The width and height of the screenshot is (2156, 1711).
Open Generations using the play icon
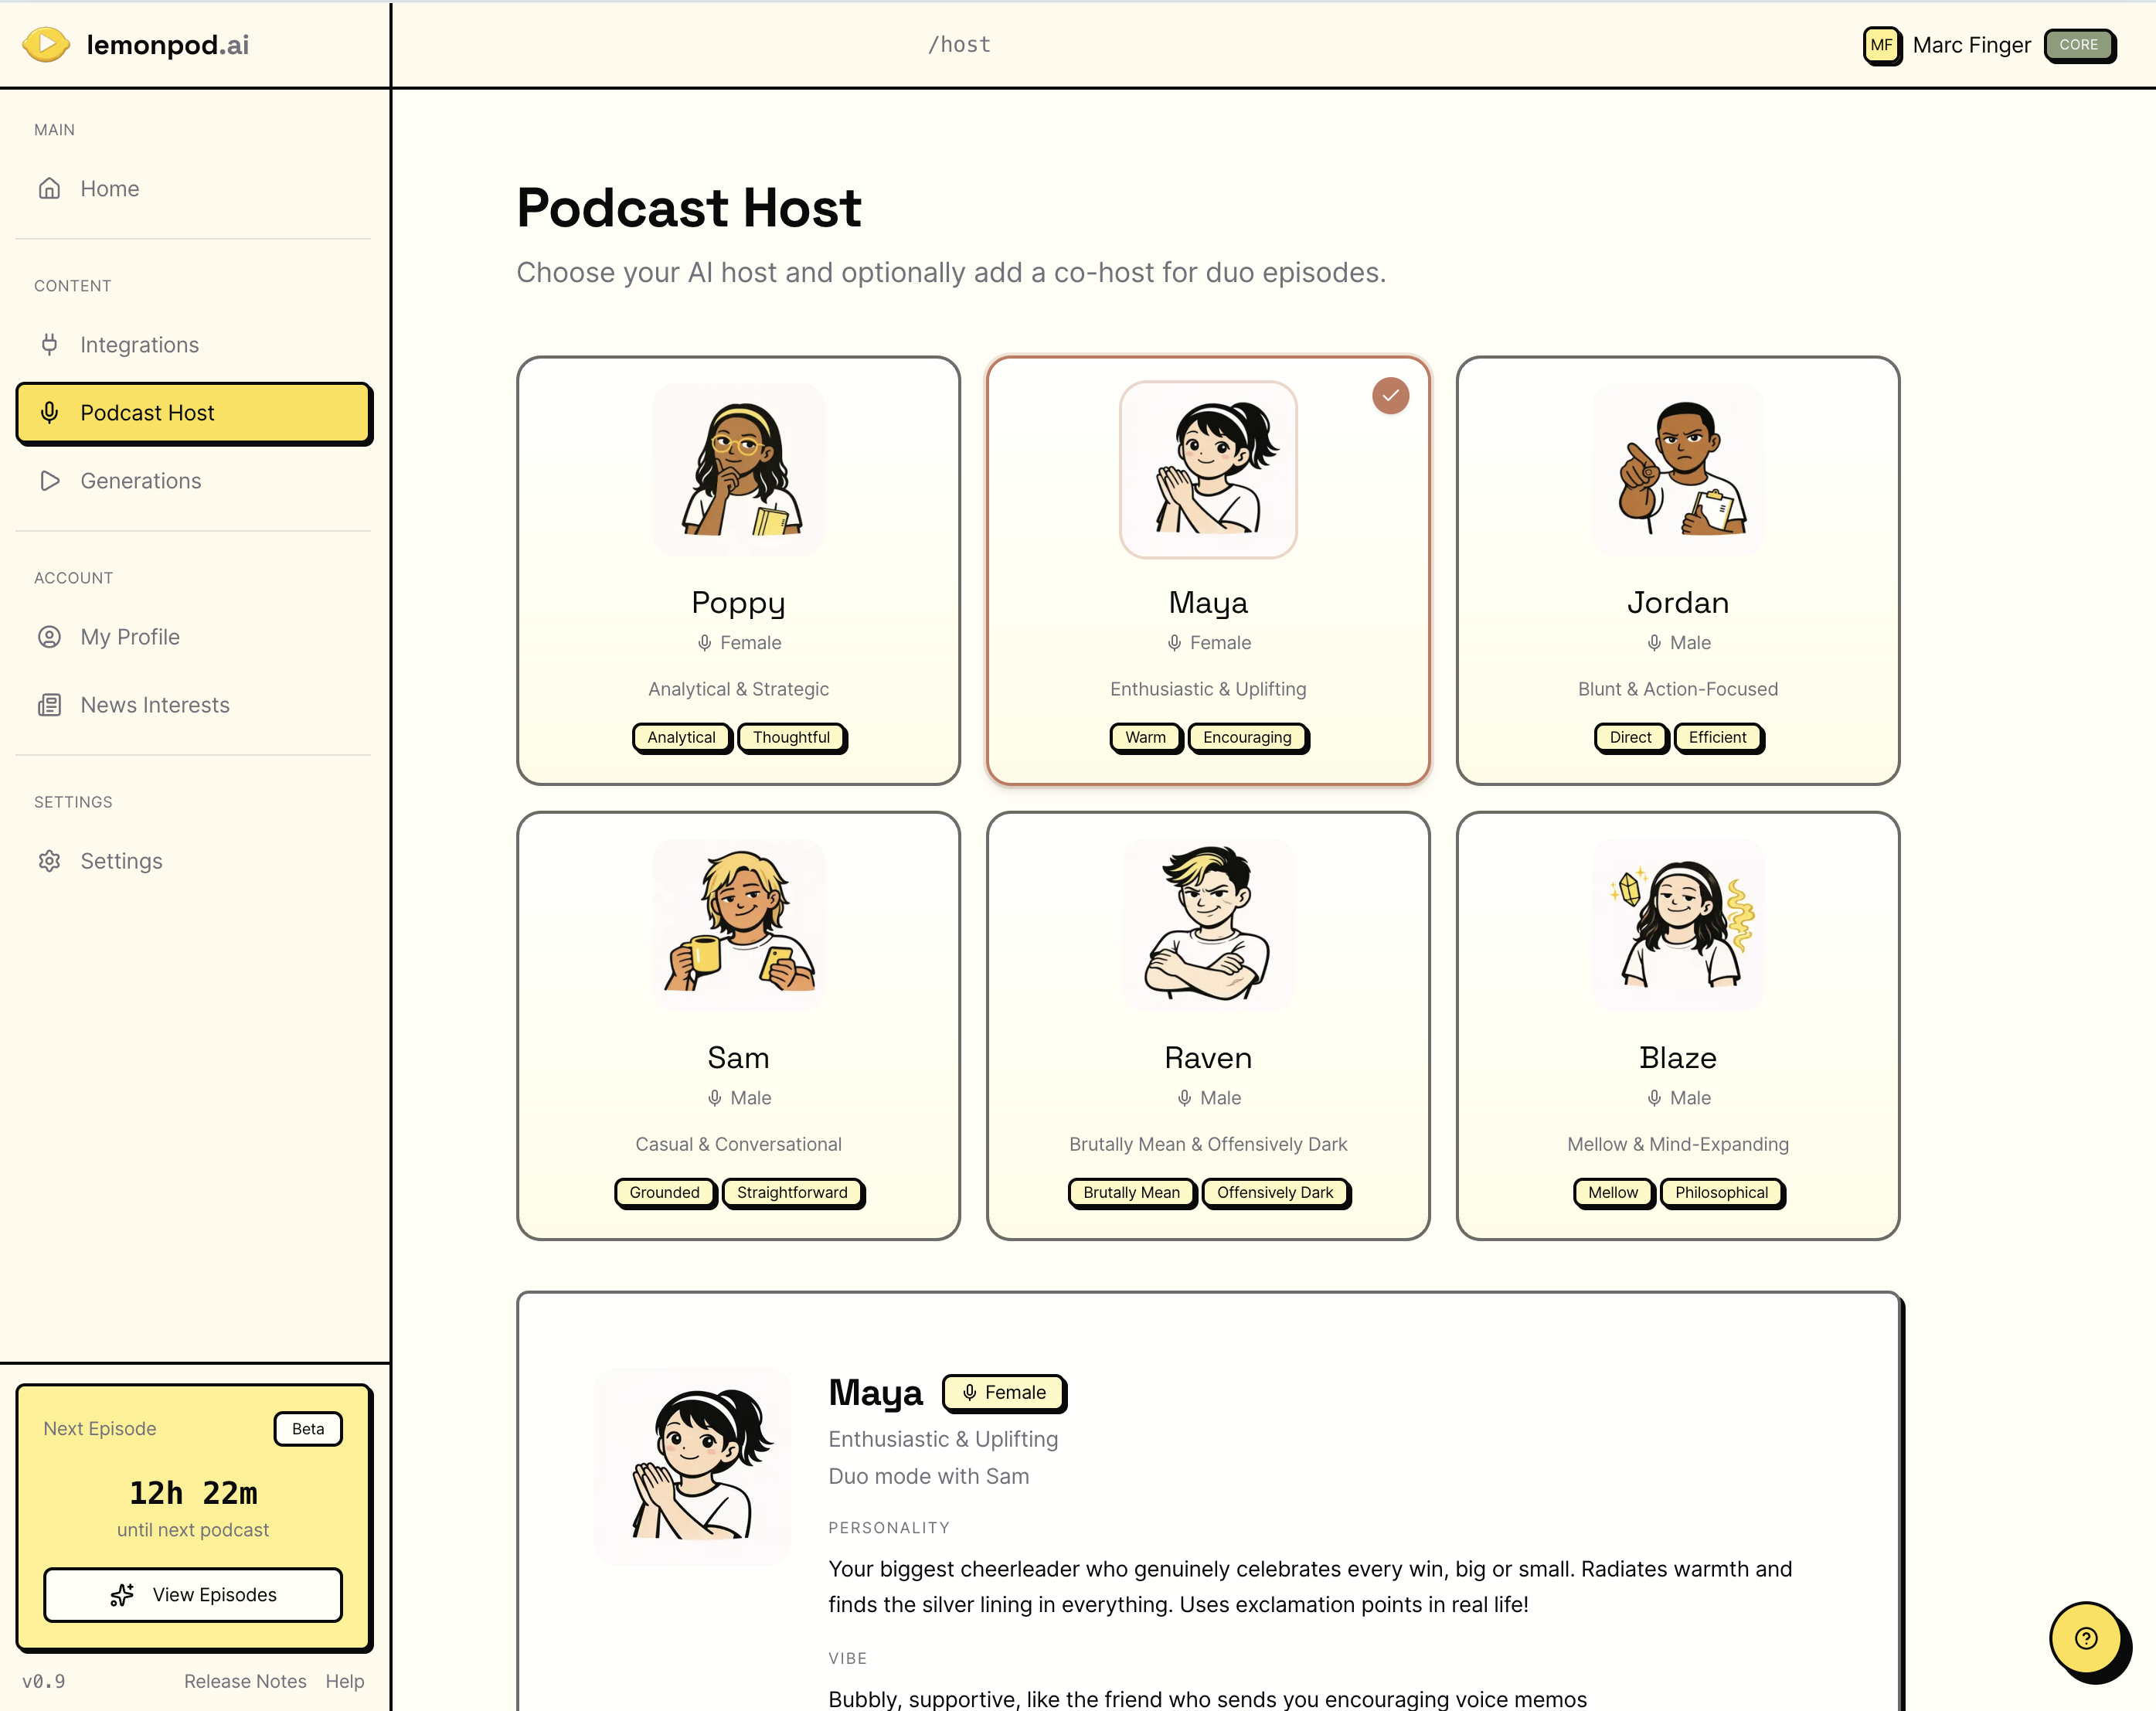[x=50, y=481]
